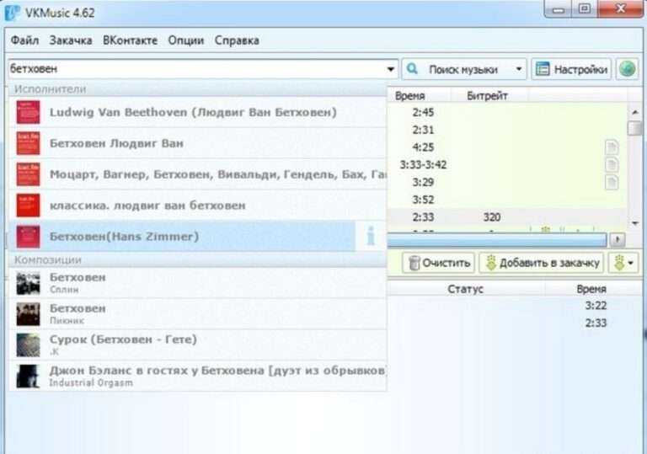Click the Статус column header

coord(465,289)
